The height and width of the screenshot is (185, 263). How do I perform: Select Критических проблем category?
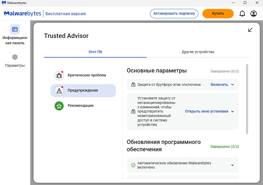tap(83, 75)
